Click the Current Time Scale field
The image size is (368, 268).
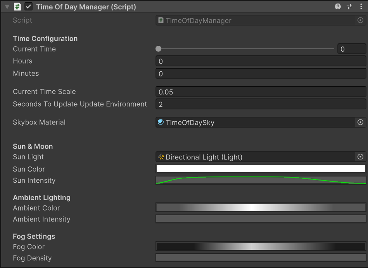[x=261, y=92]
